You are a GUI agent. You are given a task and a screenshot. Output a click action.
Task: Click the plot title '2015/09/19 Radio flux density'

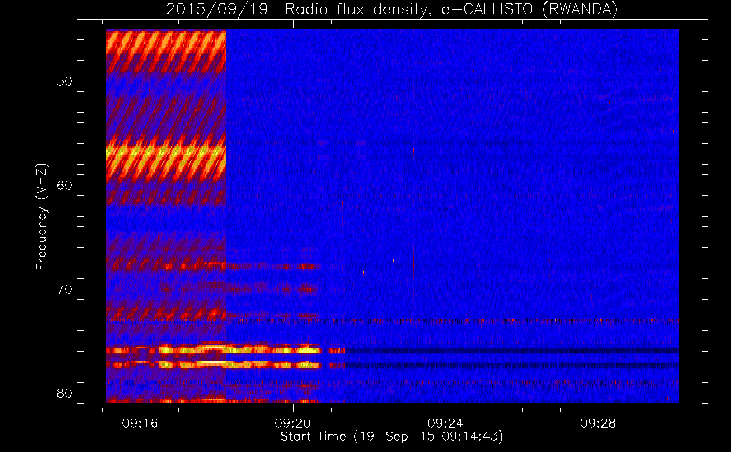click(392, 9)
